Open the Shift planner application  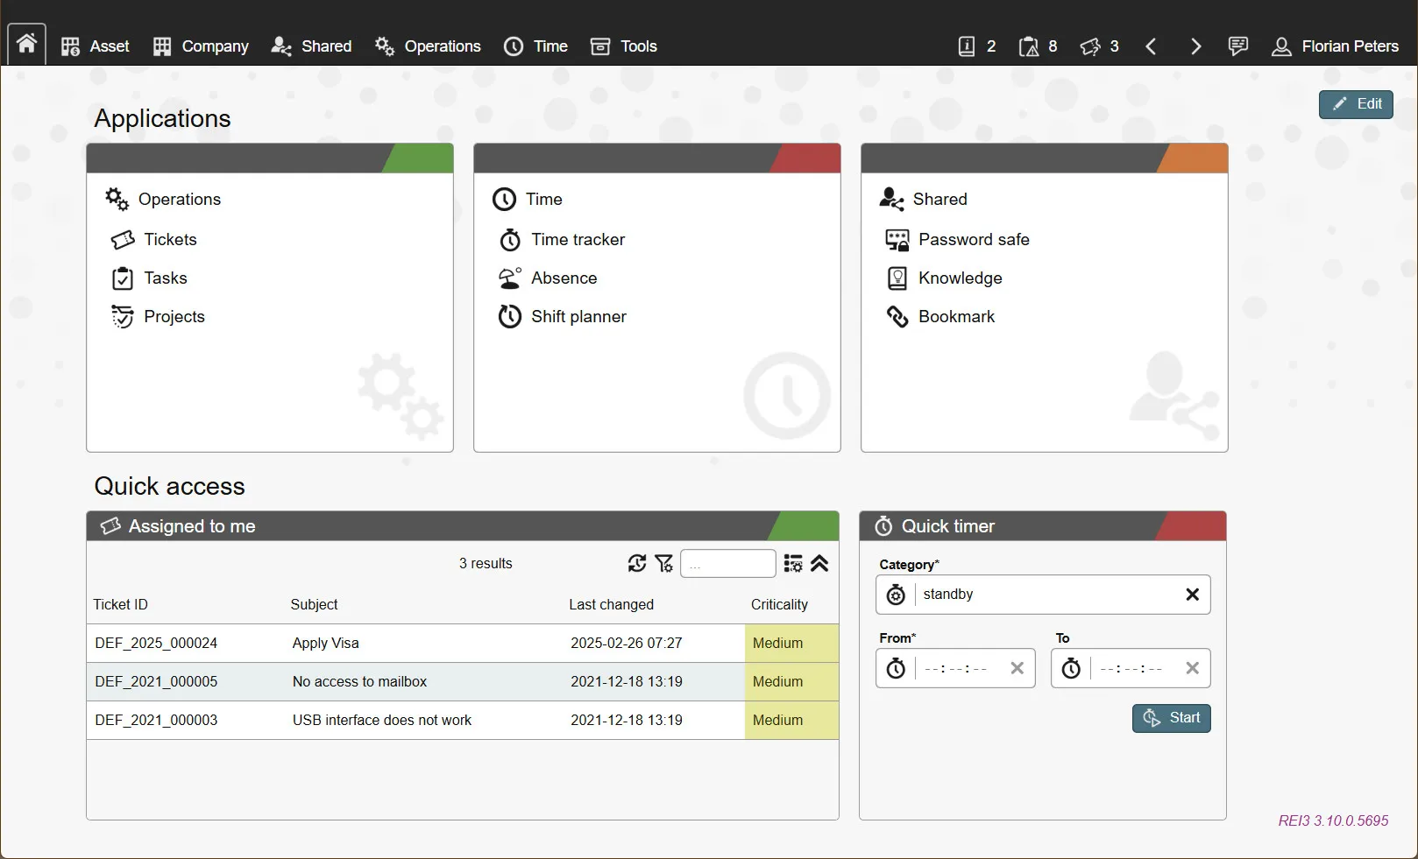[x=578, y=316]
